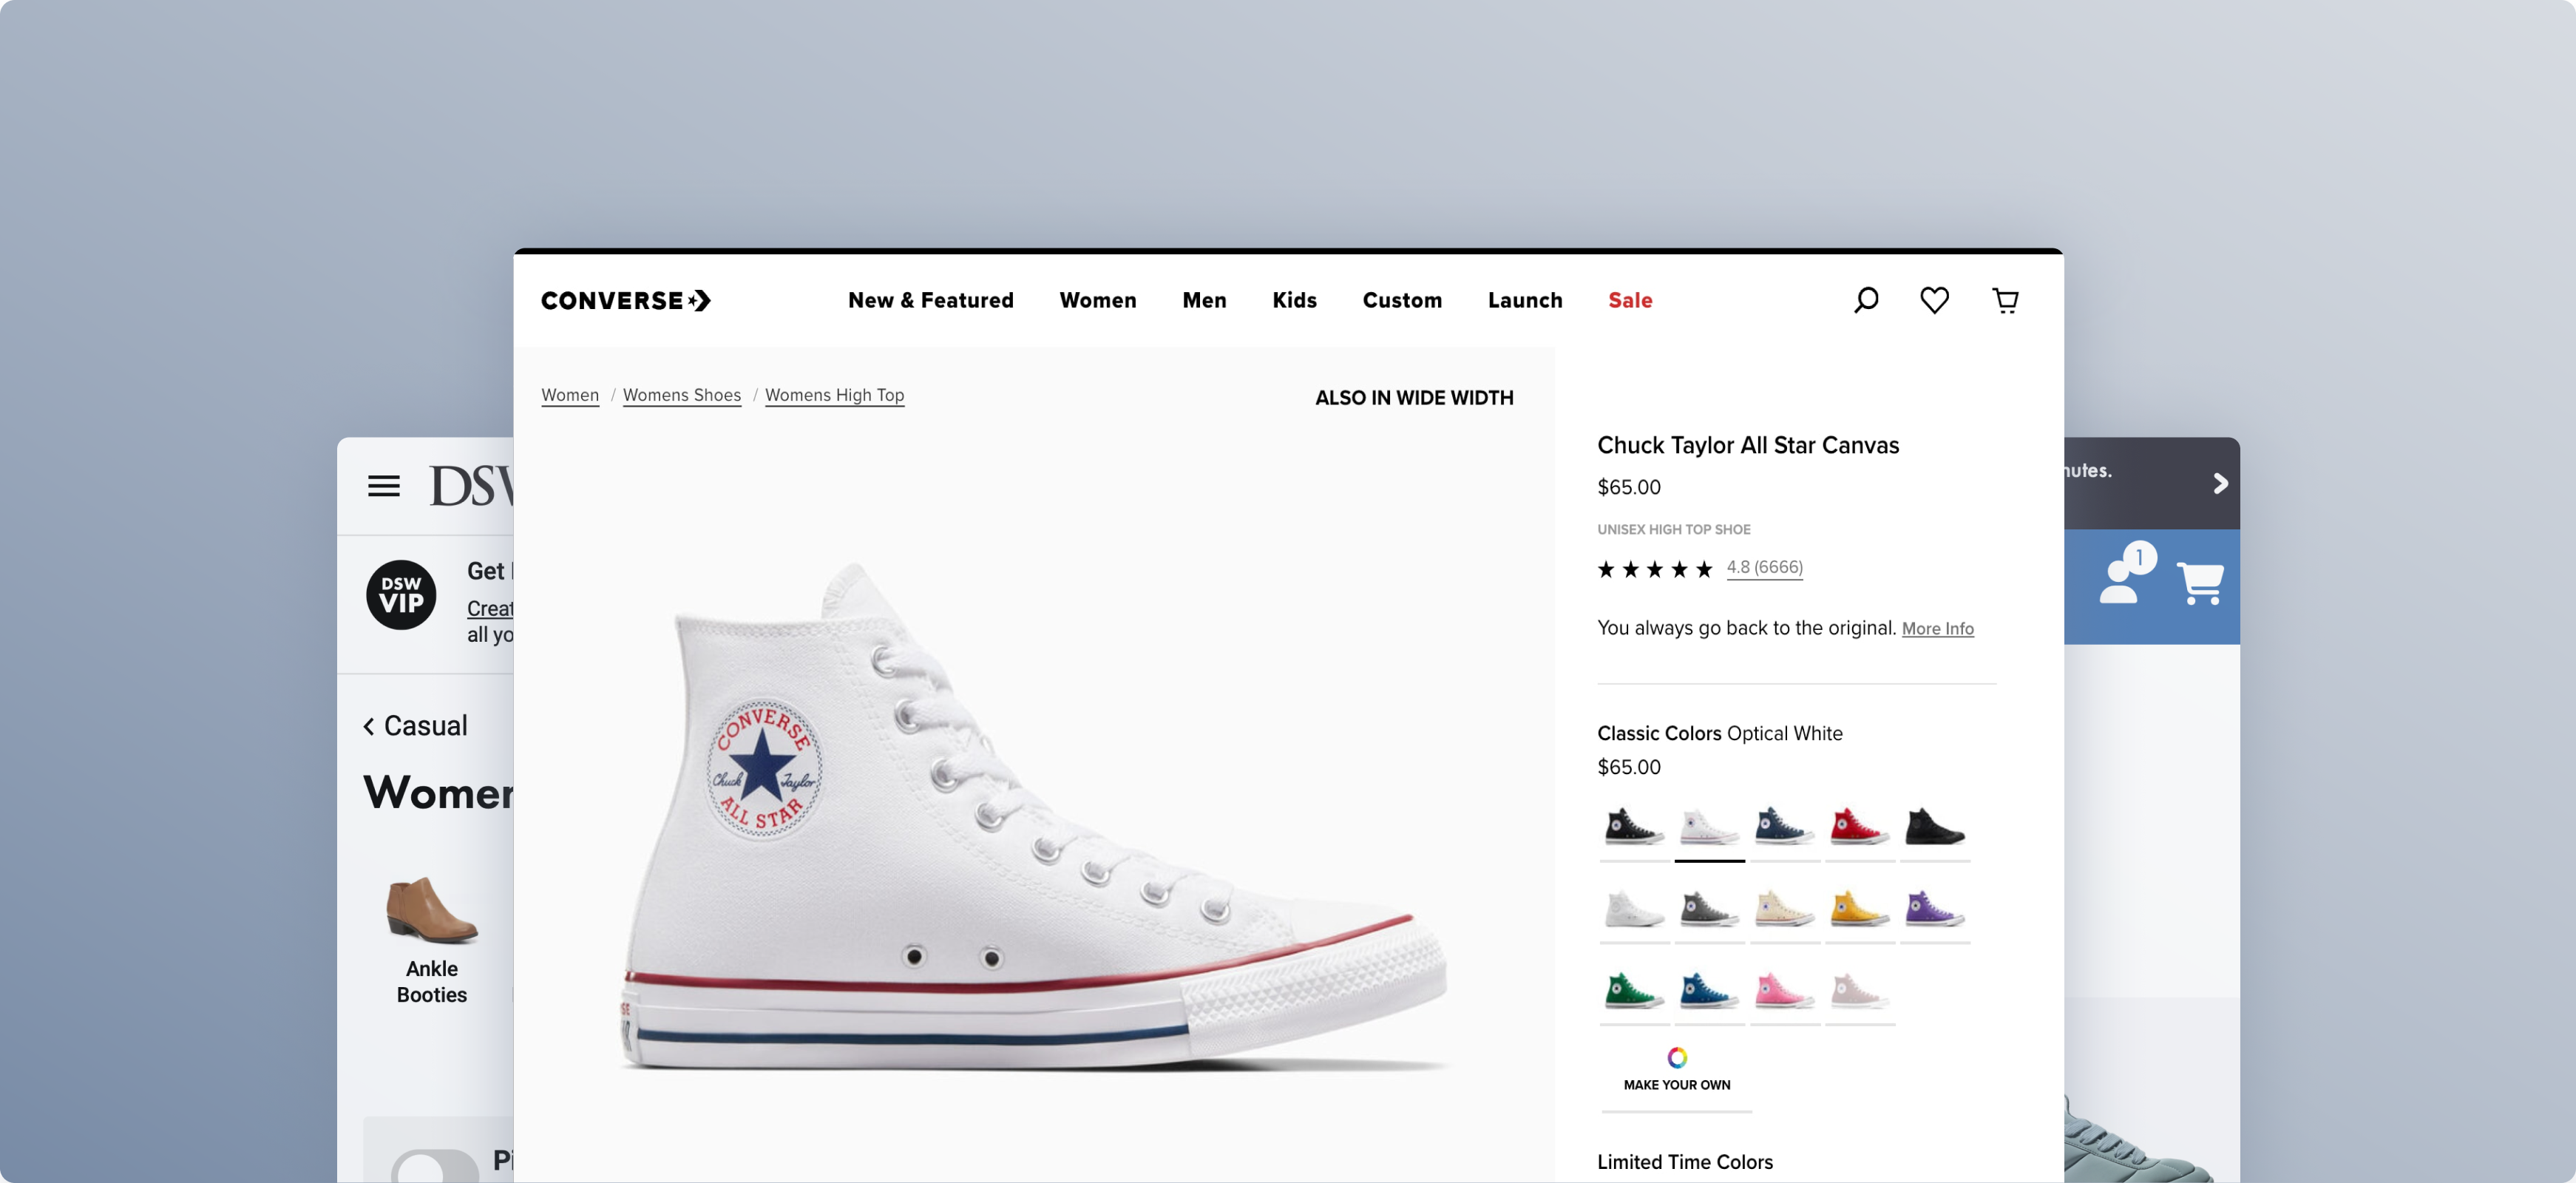Open the Women navigation menu
Viewport: 2576px width, 1183px height.
tap(1097, 300)
